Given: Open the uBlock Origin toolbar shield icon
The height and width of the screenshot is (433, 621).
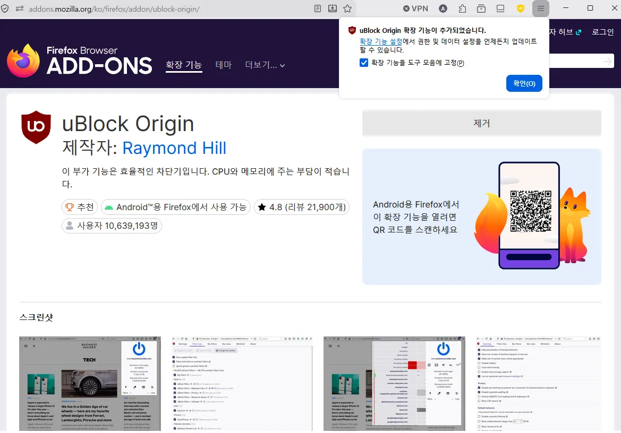Looking at the screenshot, I should click(521, 8).
